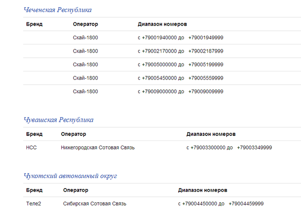Select the Бренд column header in Чеченская table
This screenshot has height=221, width=301.
click(x=34, y=24)
